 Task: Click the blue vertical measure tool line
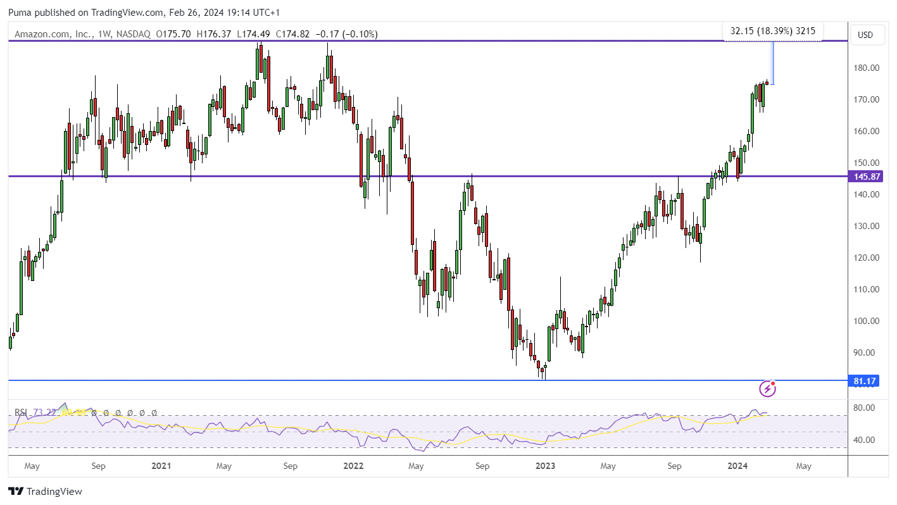(x=773, y=63)
